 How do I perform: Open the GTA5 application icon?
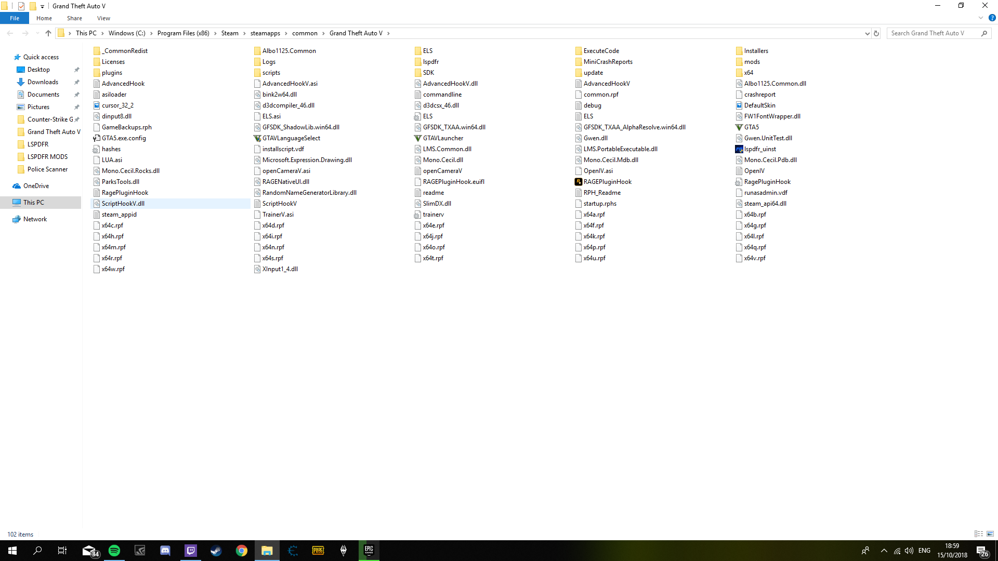(x=739, y=127)
